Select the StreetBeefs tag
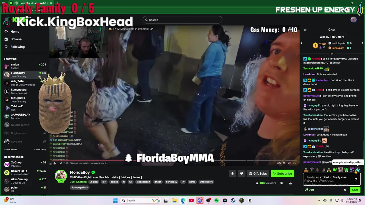 206,182
